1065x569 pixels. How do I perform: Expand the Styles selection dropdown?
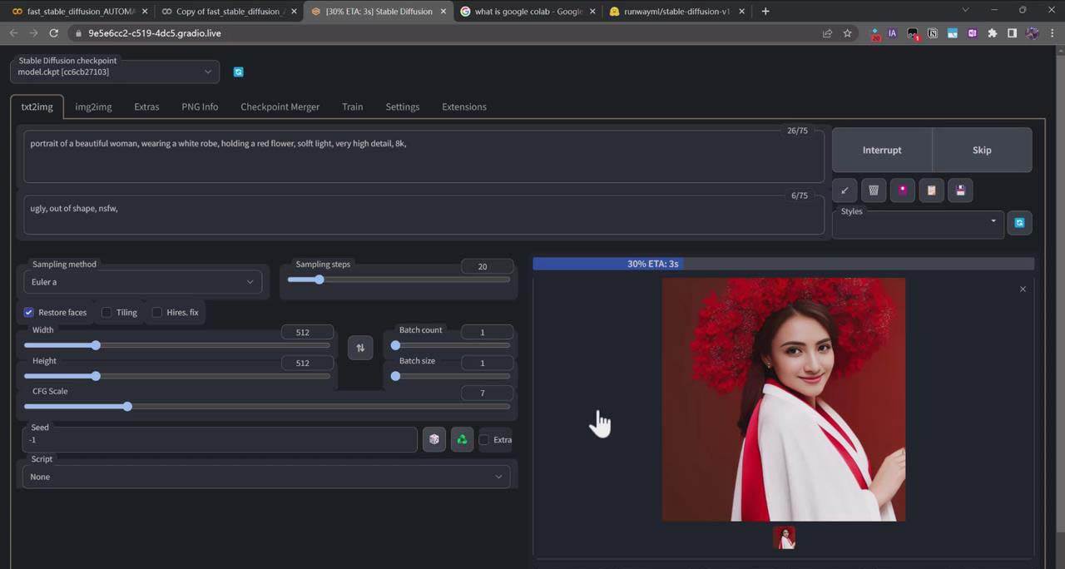pos(915,222)
